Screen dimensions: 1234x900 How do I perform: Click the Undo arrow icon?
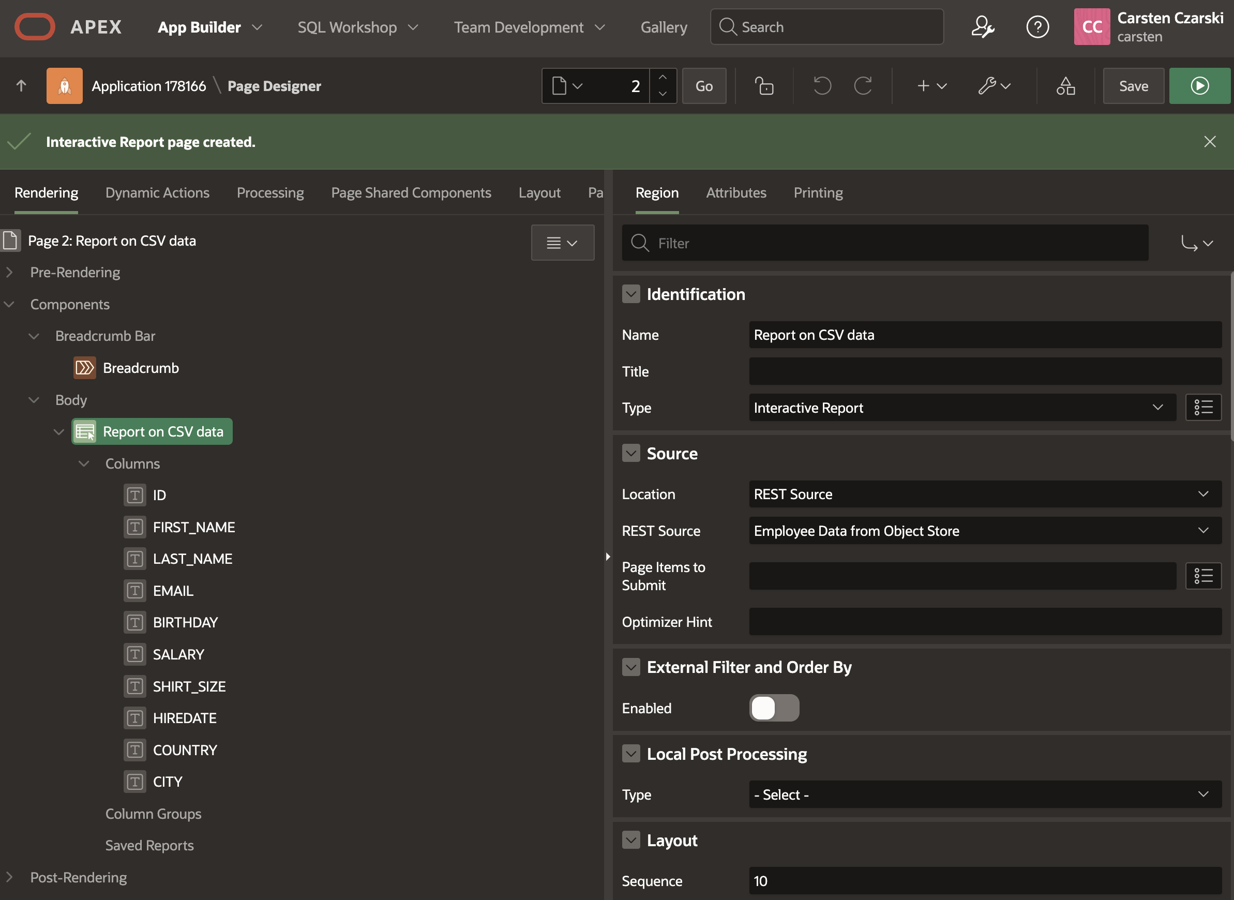pos(822,86)
